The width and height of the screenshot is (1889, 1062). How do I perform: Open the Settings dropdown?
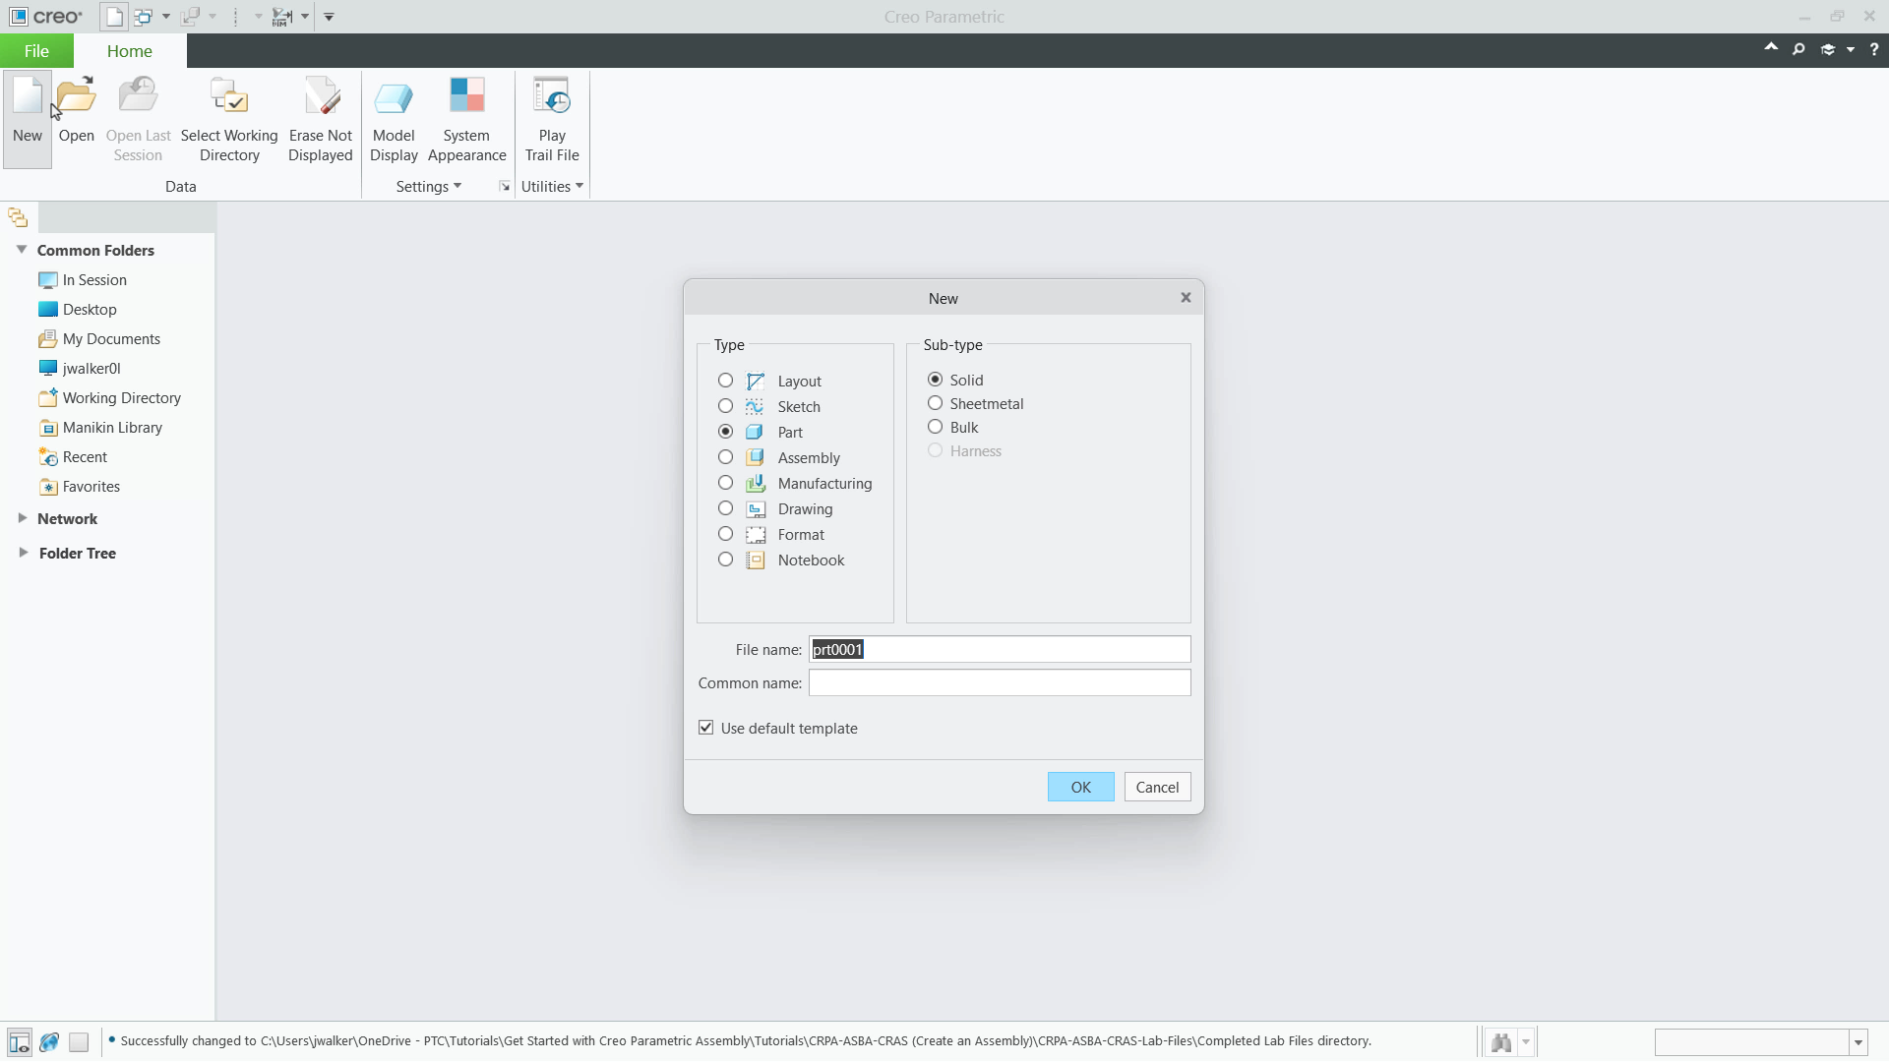click(427, 186)
